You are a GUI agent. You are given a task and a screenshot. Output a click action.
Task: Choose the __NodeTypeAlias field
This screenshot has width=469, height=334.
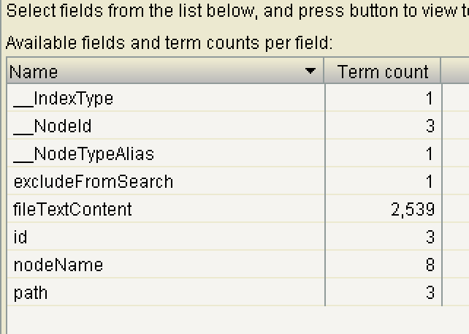84,154
